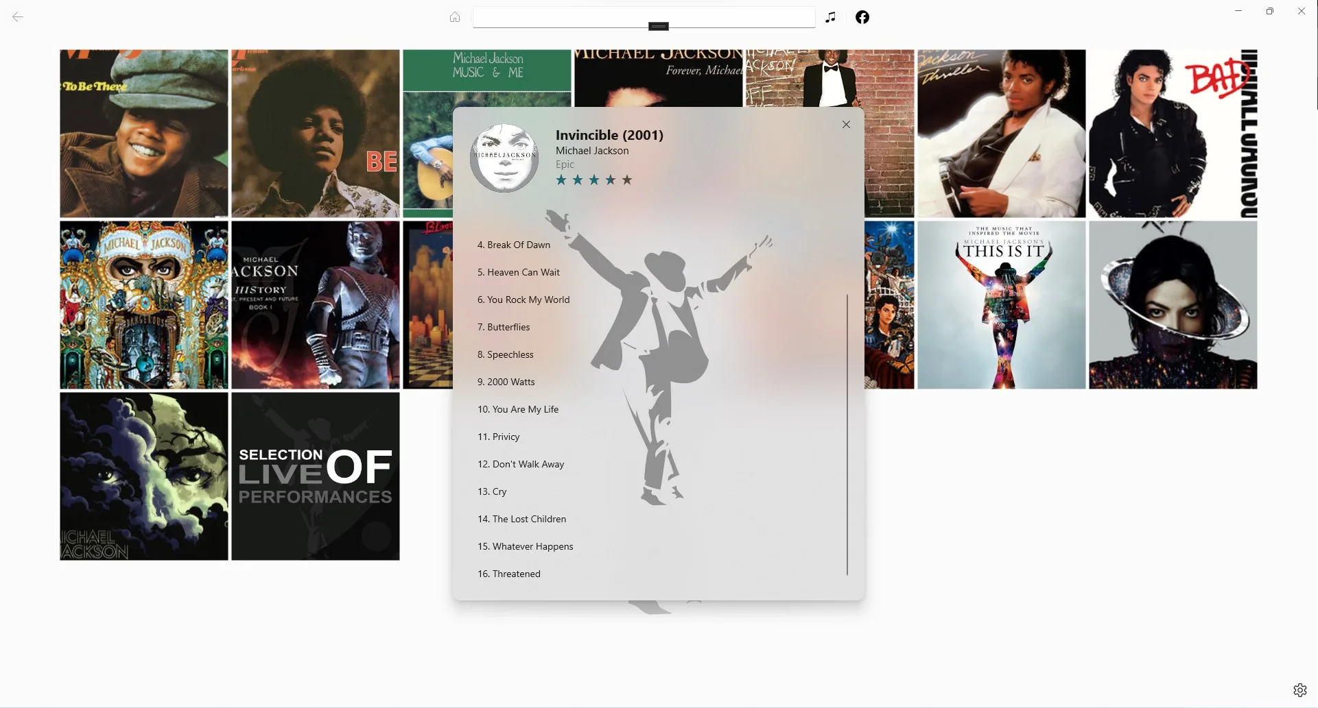Select track 12. Don't Walk Away
Viewport: 1318px width, 708px height.
click(x=521, y=464)
